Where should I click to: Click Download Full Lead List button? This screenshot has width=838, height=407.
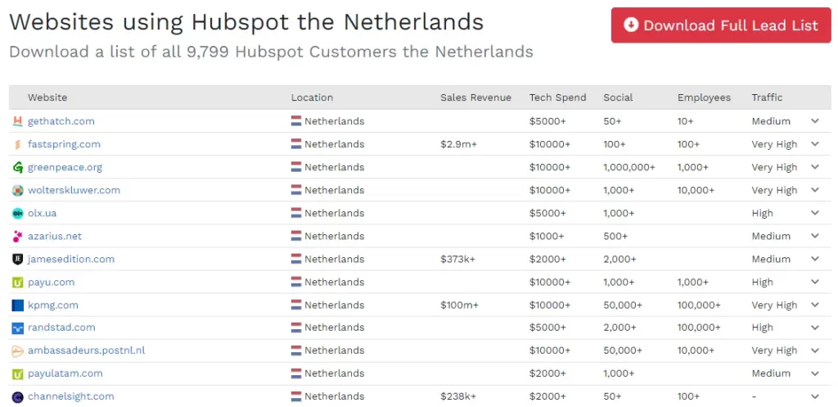721,25
